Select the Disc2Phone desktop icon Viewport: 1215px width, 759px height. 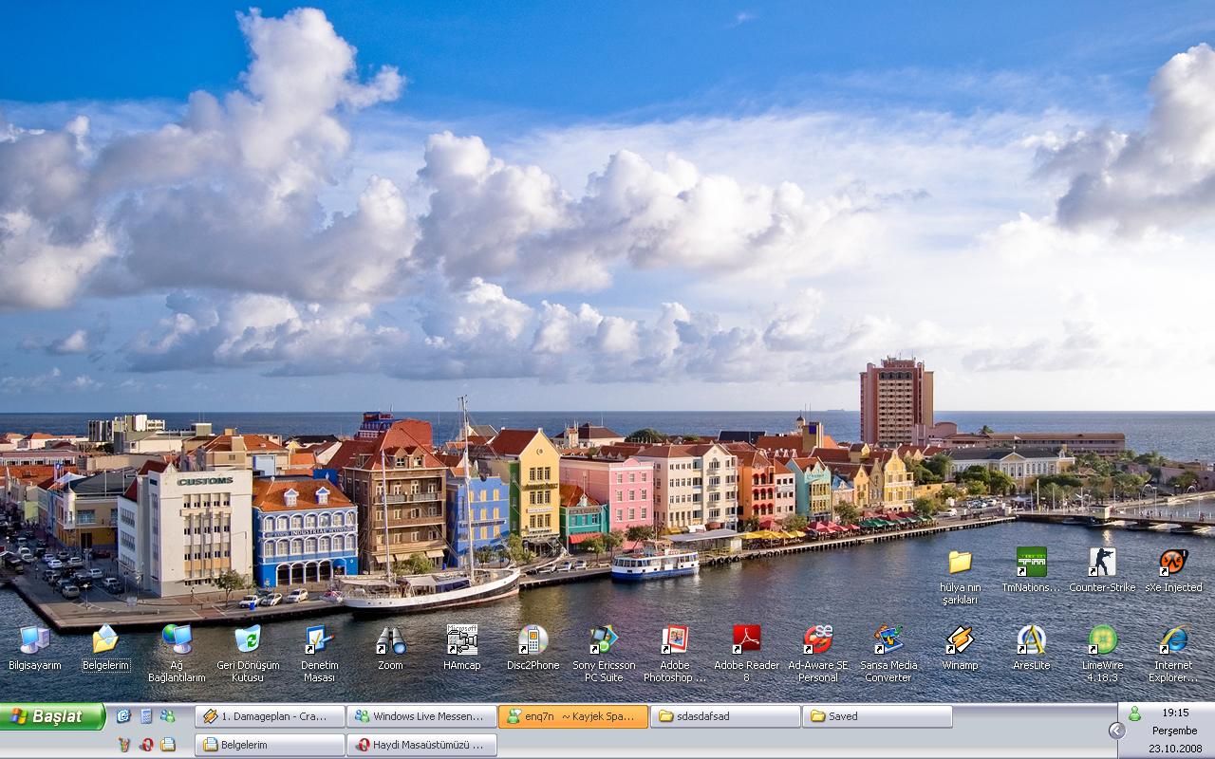pyautogui.click(x=533, y=640)
